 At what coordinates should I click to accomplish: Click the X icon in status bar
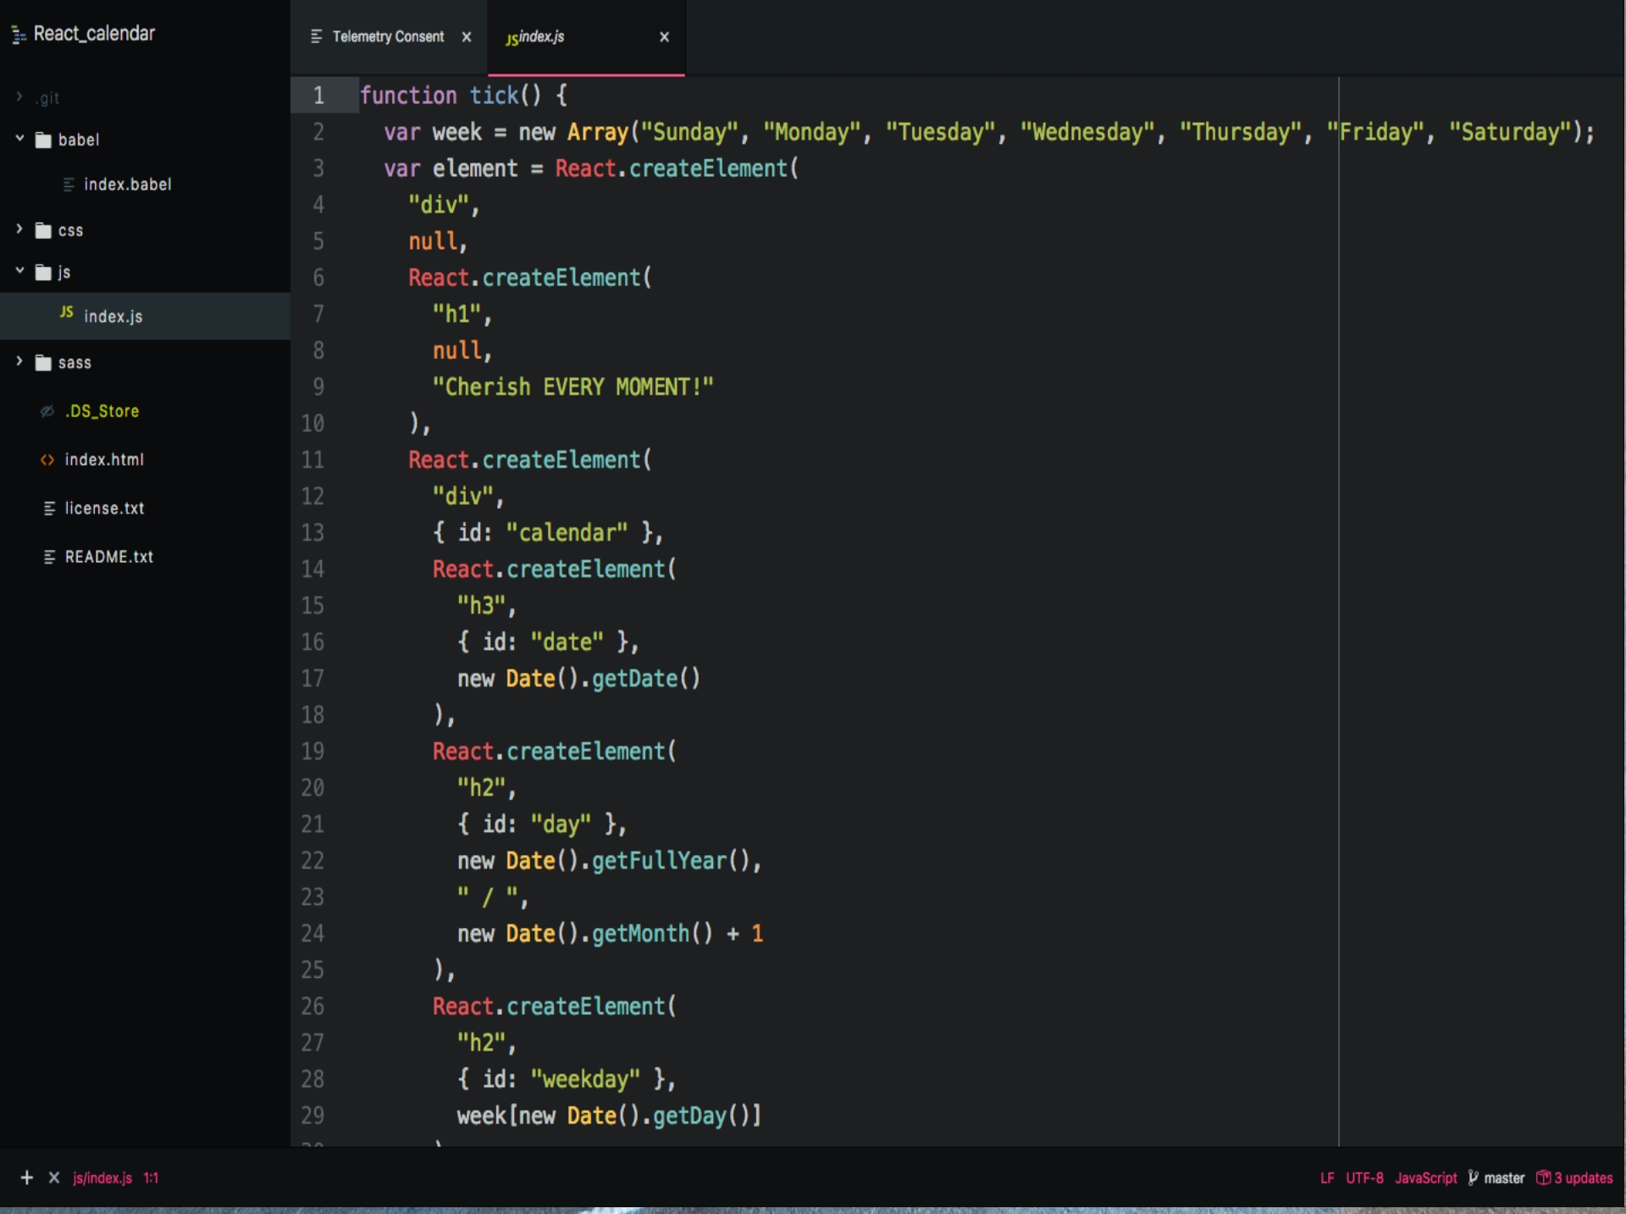(x=54, y=1178)
